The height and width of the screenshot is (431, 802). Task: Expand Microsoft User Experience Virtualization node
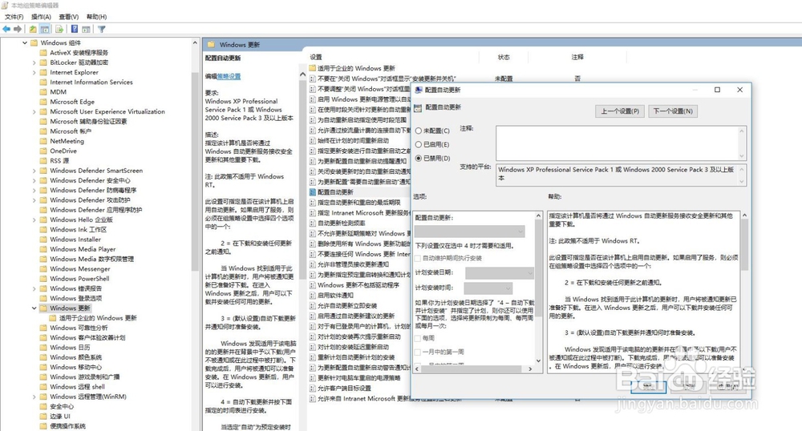click(34, 112)
